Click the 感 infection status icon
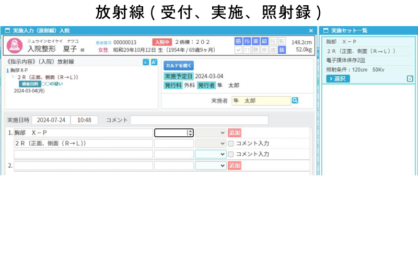418x261 pixels. pos(239,41)
